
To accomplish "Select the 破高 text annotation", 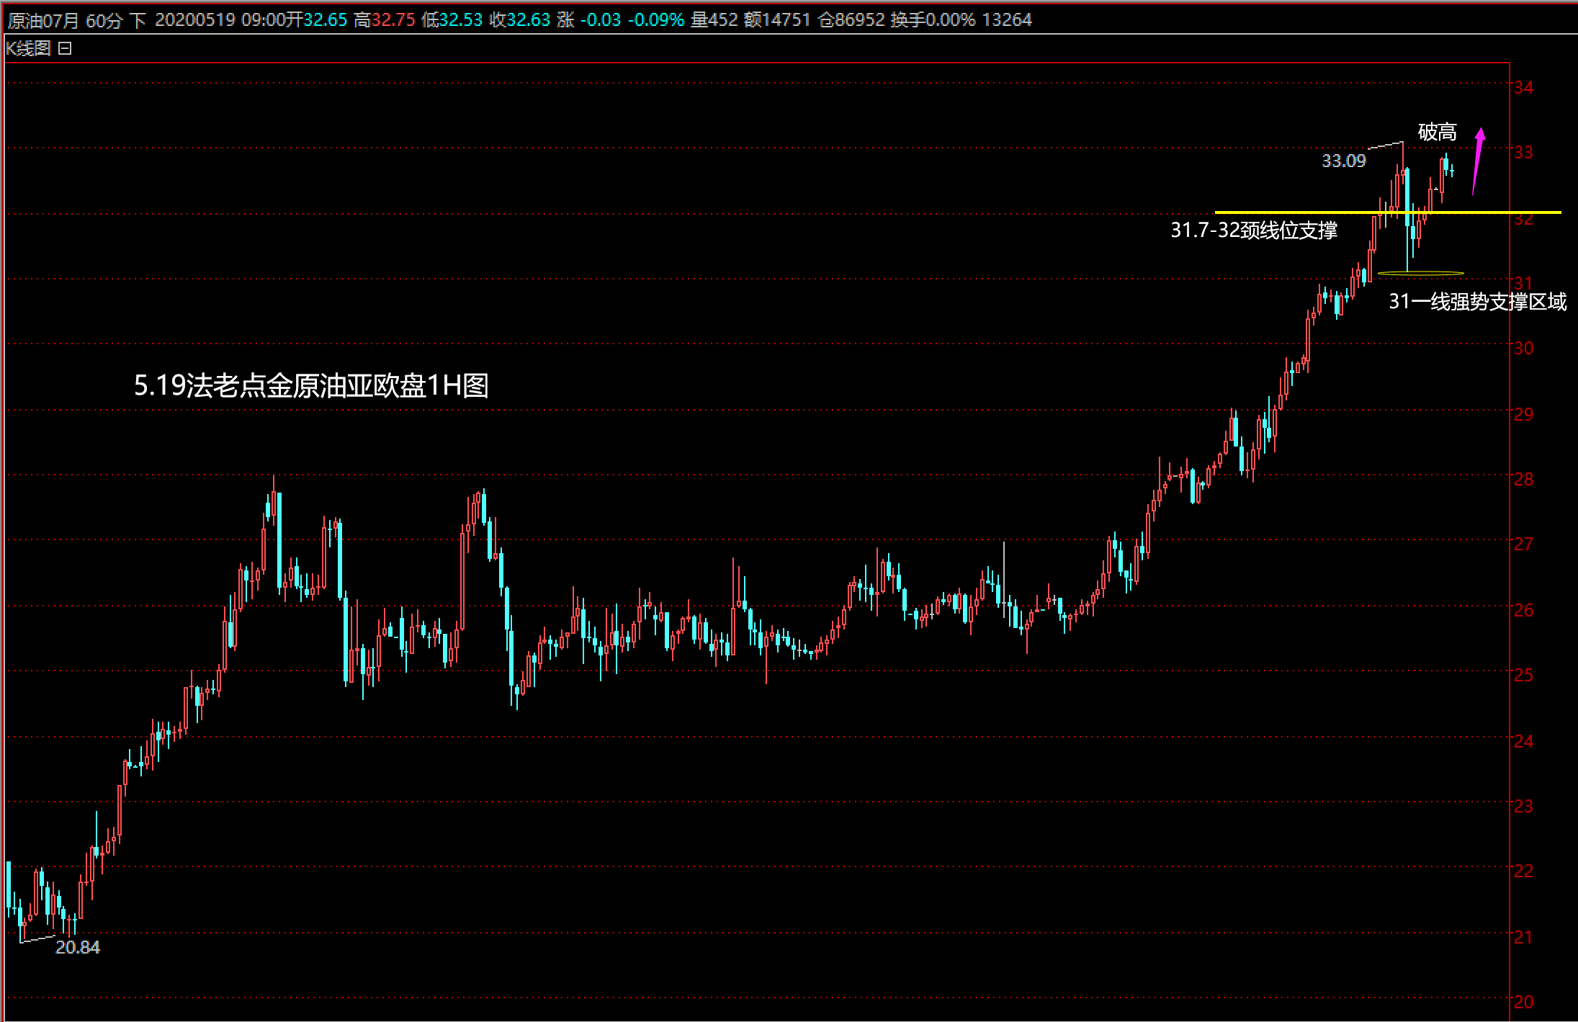I will (x=1437, y=132).
